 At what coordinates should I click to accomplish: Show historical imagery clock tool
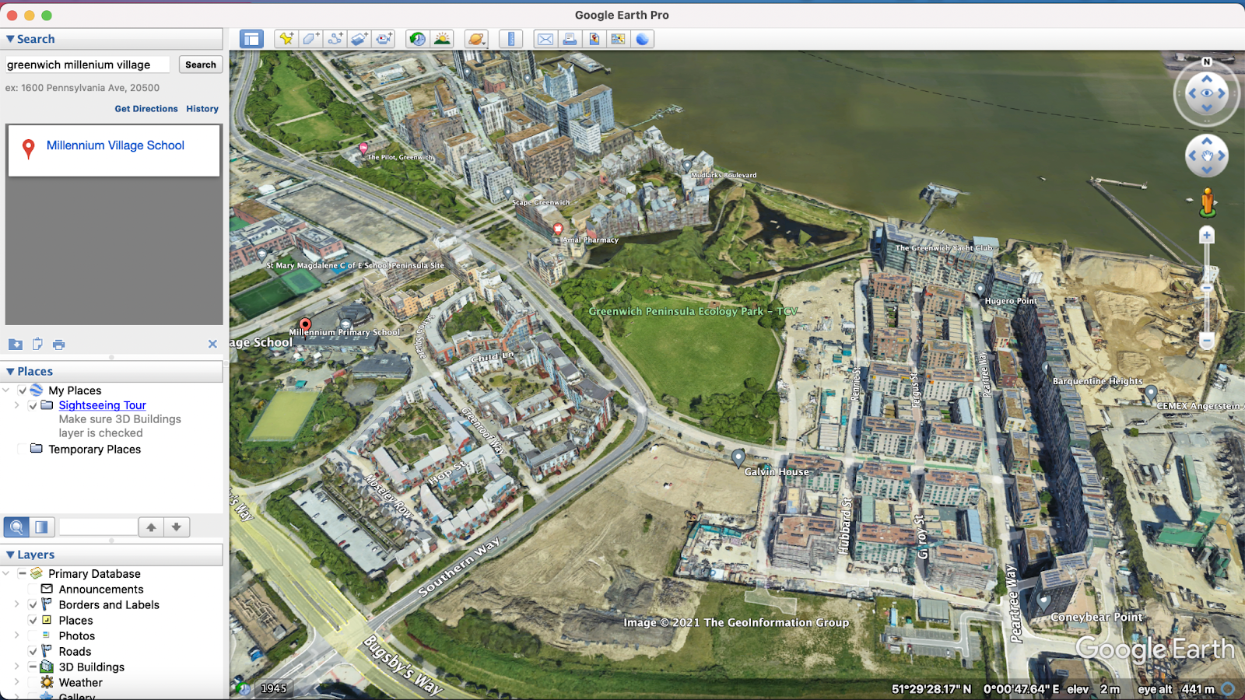pyautogui.click(x=418, y=39)
